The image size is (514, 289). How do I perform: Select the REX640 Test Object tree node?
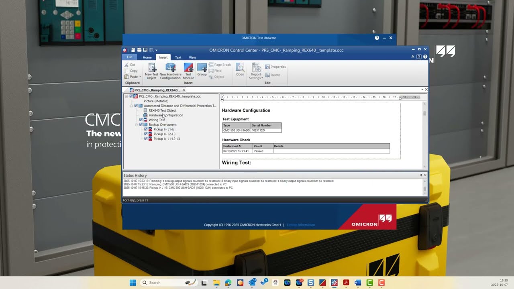coord(162,110)
